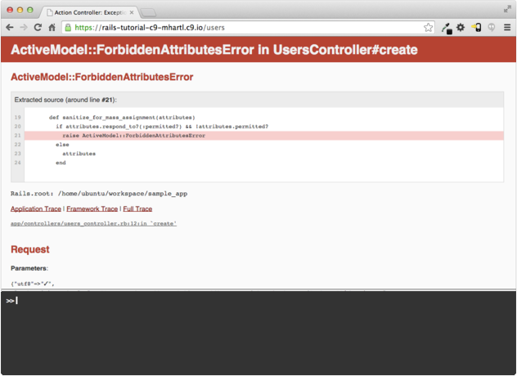Viewport: 517px width, 376px height.
Task: Reload the page with refresh icon
Action: (38, 27)
